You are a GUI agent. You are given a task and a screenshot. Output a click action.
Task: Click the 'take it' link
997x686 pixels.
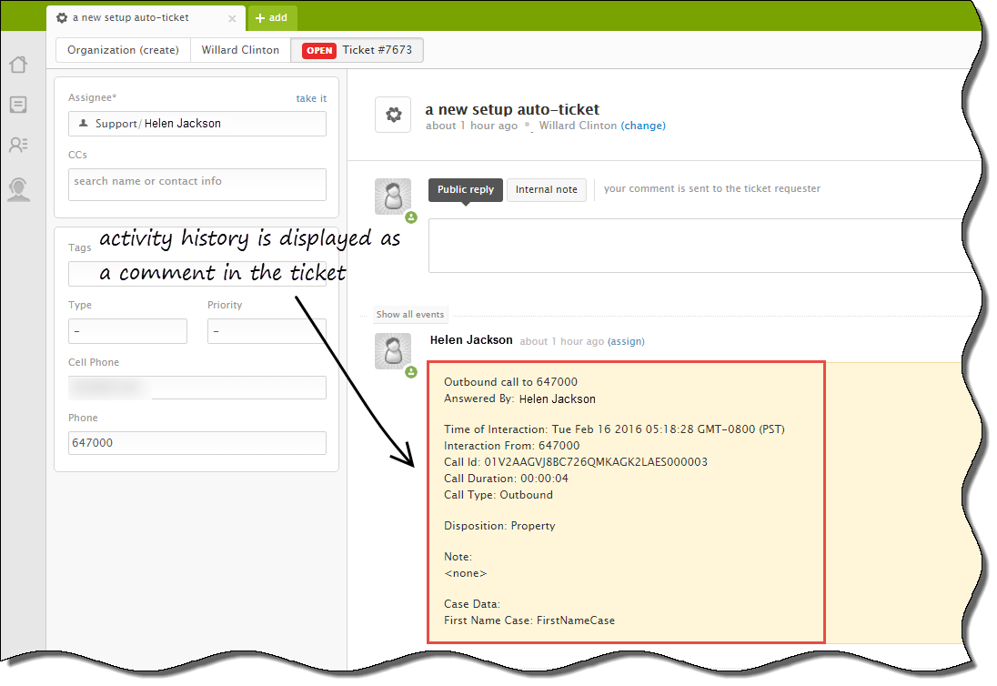(x=311, y=98)
